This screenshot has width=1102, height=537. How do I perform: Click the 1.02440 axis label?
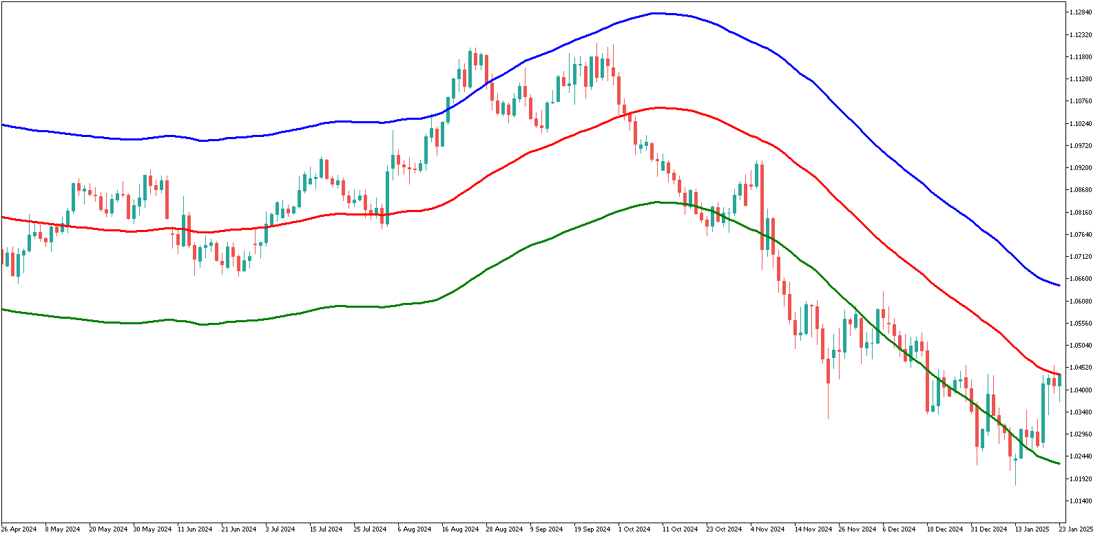1081,456
